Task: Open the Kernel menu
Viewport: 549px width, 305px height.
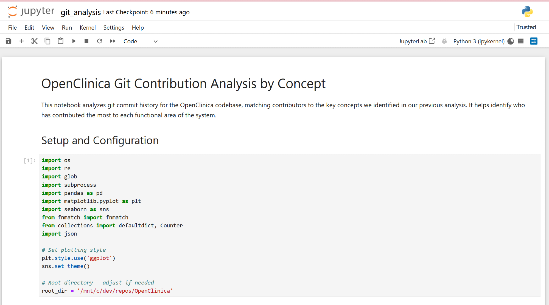Action: click(88, 28)
